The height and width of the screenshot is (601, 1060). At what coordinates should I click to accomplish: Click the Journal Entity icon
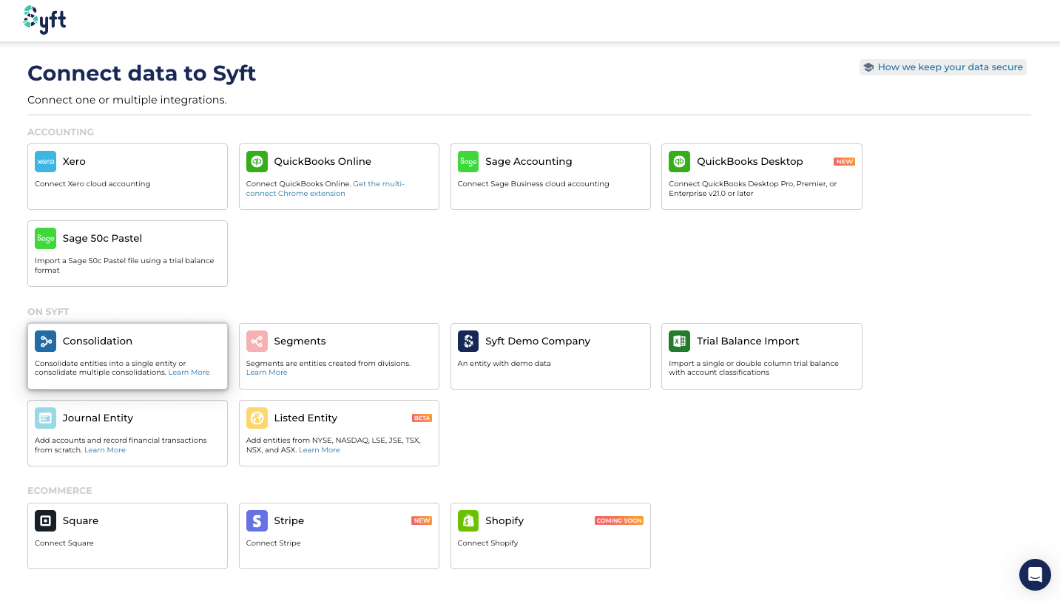point(45,418)
